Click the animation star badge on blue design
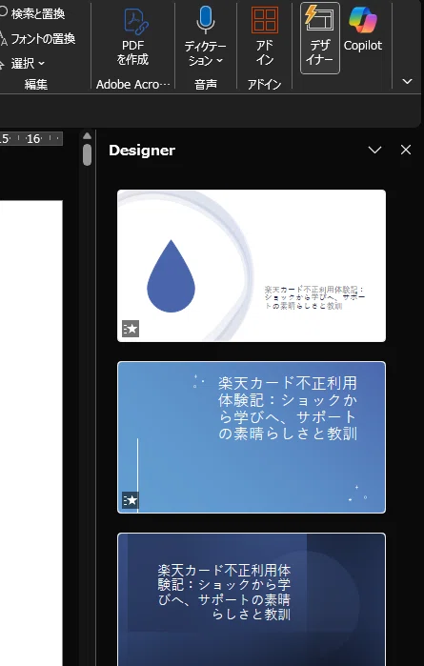Screen dimensions: 424x666 [131, 500]
